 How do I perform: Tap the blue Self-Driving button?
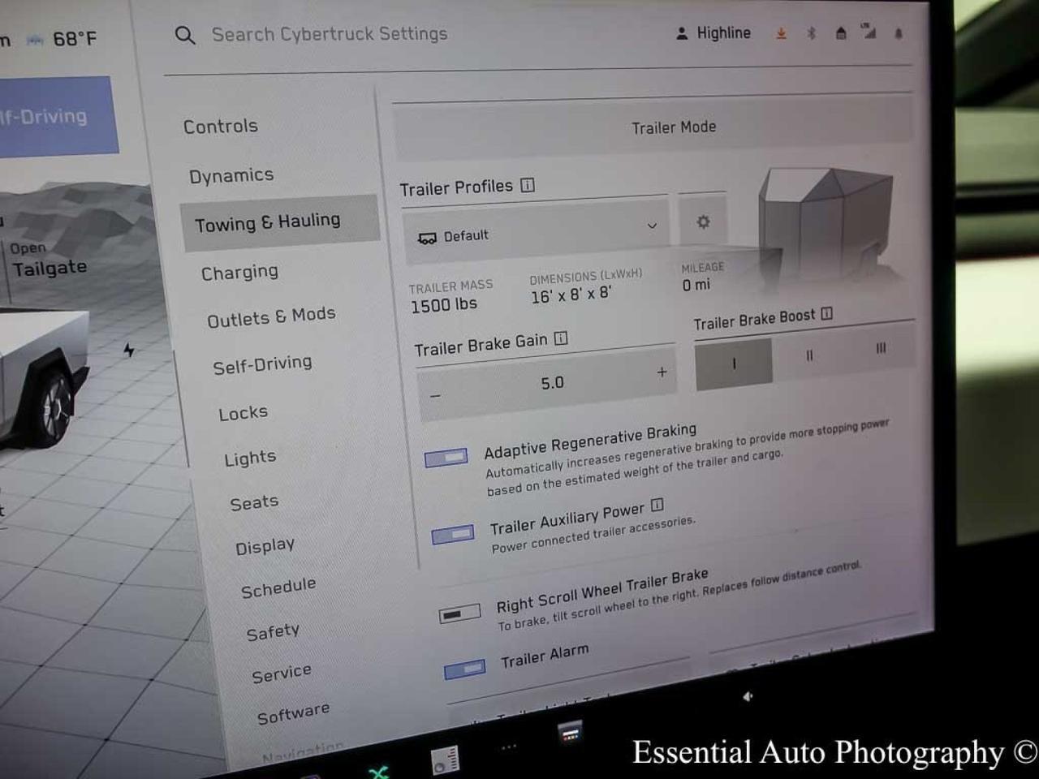click(55, 116)
